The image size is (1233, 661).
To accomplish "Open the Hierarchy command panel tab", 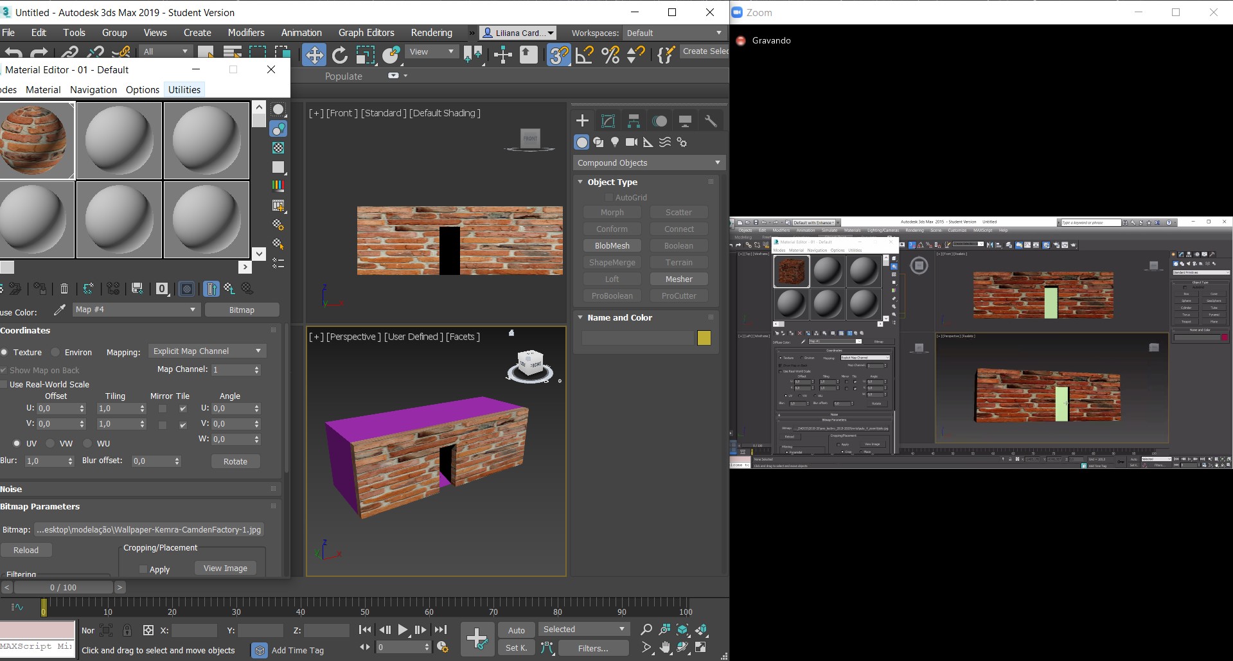I will tap(634, 121).
